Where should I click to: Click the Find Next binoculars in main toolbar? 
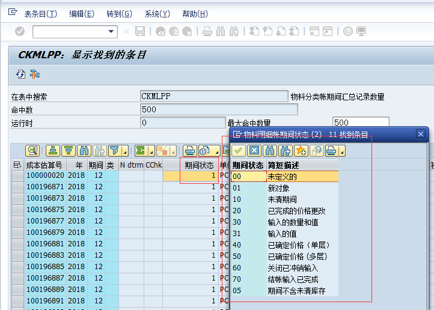234,31
